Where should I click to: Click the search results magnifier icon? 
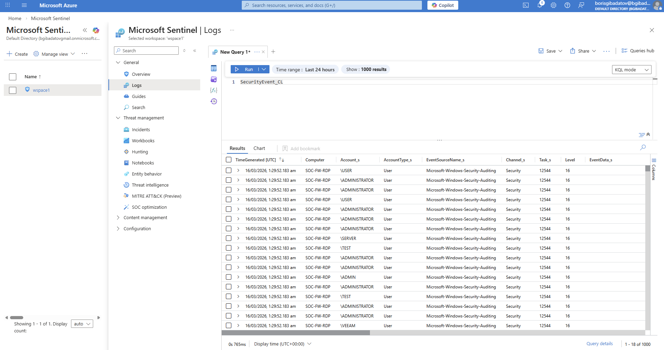[x=643, y=147]
